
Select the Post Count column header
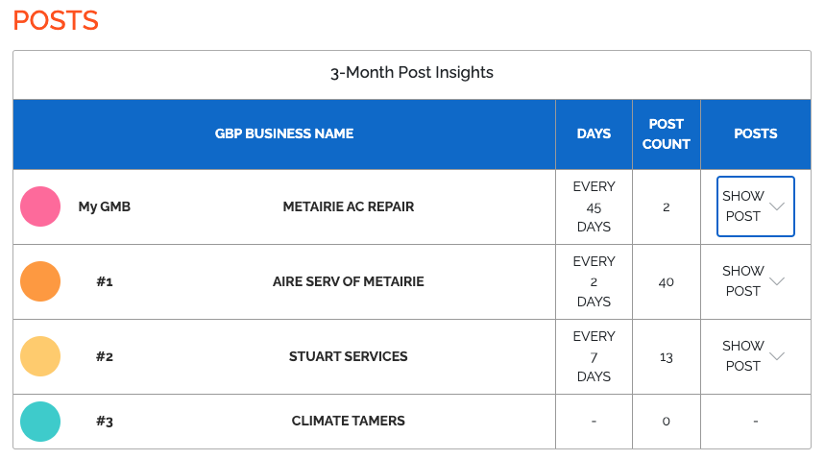(x=667, y=133)
